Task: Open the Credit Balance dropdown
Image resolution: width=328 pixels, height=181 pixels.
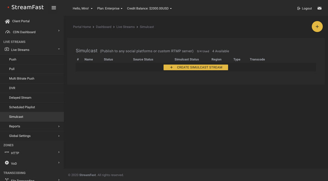Action: click(149, 9)
